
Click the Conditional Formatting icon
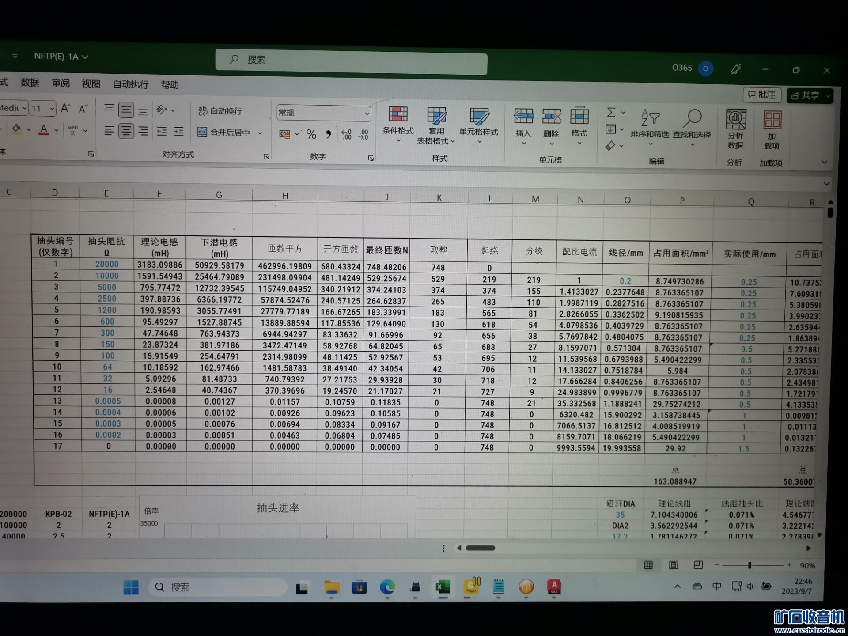(x=397, y=115)
